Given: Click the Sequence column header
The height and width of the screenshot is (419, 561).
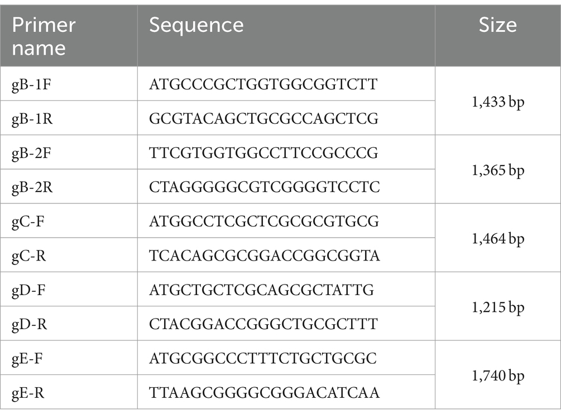Looking at the screenshot, I should click(x=286, y=36).
